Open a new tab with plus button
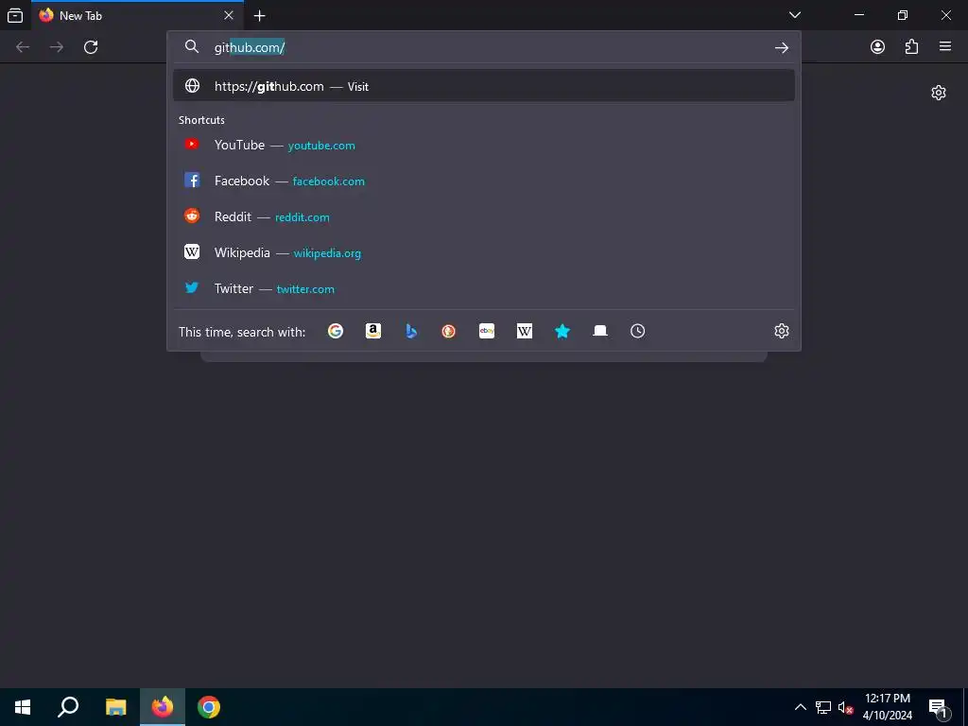 [260, 16]
